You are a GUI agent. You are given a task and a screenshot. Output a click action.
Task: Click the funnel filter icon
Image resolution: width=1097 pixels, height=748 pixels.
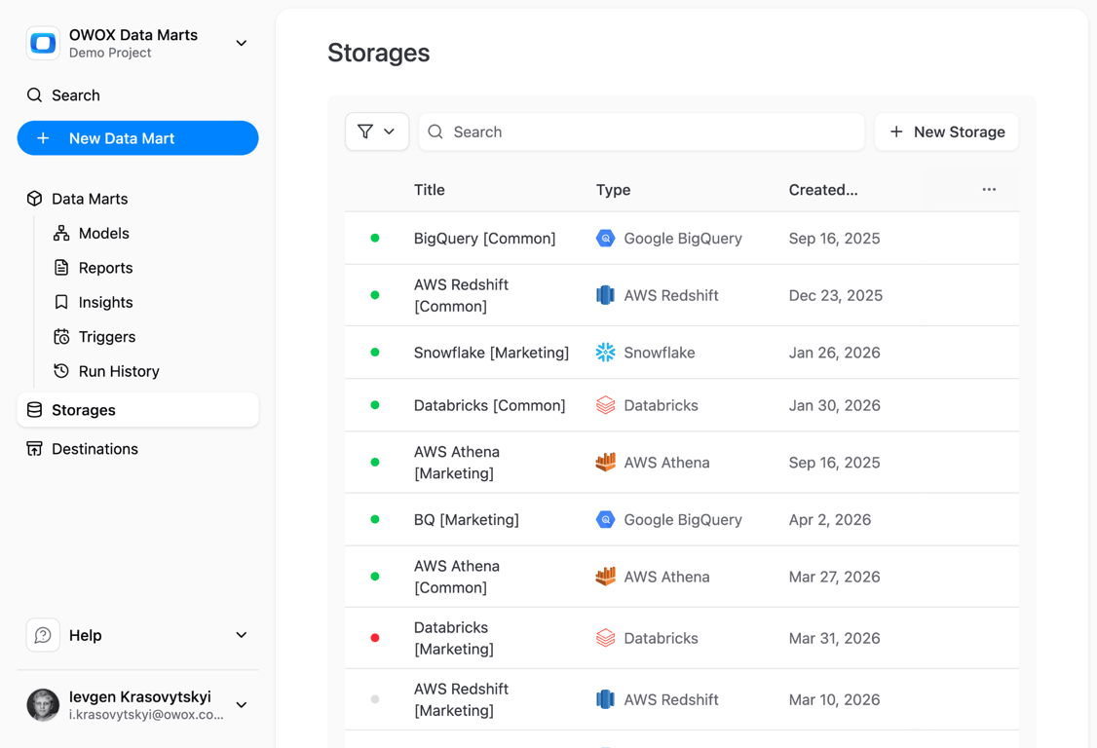point(365,131)
